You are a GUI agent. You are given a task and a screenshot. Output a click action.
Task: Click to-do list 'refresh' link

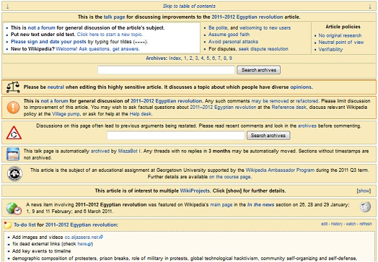tap(366, 224)
